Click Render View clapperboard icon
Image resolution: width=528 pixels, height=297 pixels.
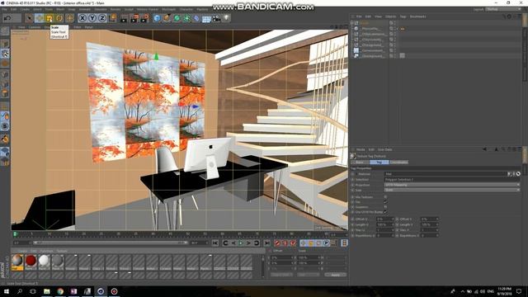pos(124,18)
